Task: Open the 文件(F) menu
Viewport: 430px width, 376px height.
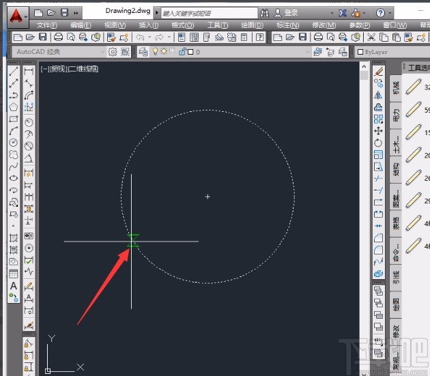Action: point(46,25)
